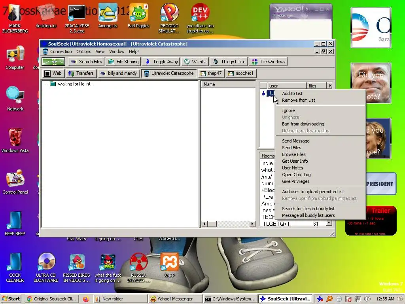Open the MARK ZUCKERBERG desktop icon
Image resolution: width=405 pixels, height=304 pixels.
pos(15,18)
